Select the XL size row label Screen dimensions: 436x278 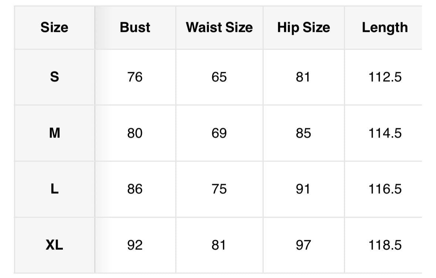pyautogui.click(x=54, y=245)
